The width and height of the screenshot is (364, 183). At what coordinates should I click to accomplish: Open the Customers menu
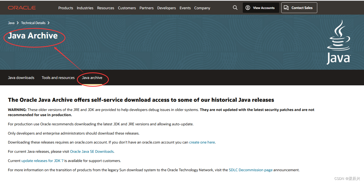[x=127, y=8]
